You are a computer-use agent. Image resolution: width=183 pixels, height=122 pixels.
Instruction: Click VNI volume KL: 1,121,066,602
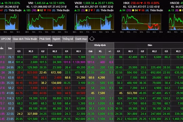[x=37, y=7]
